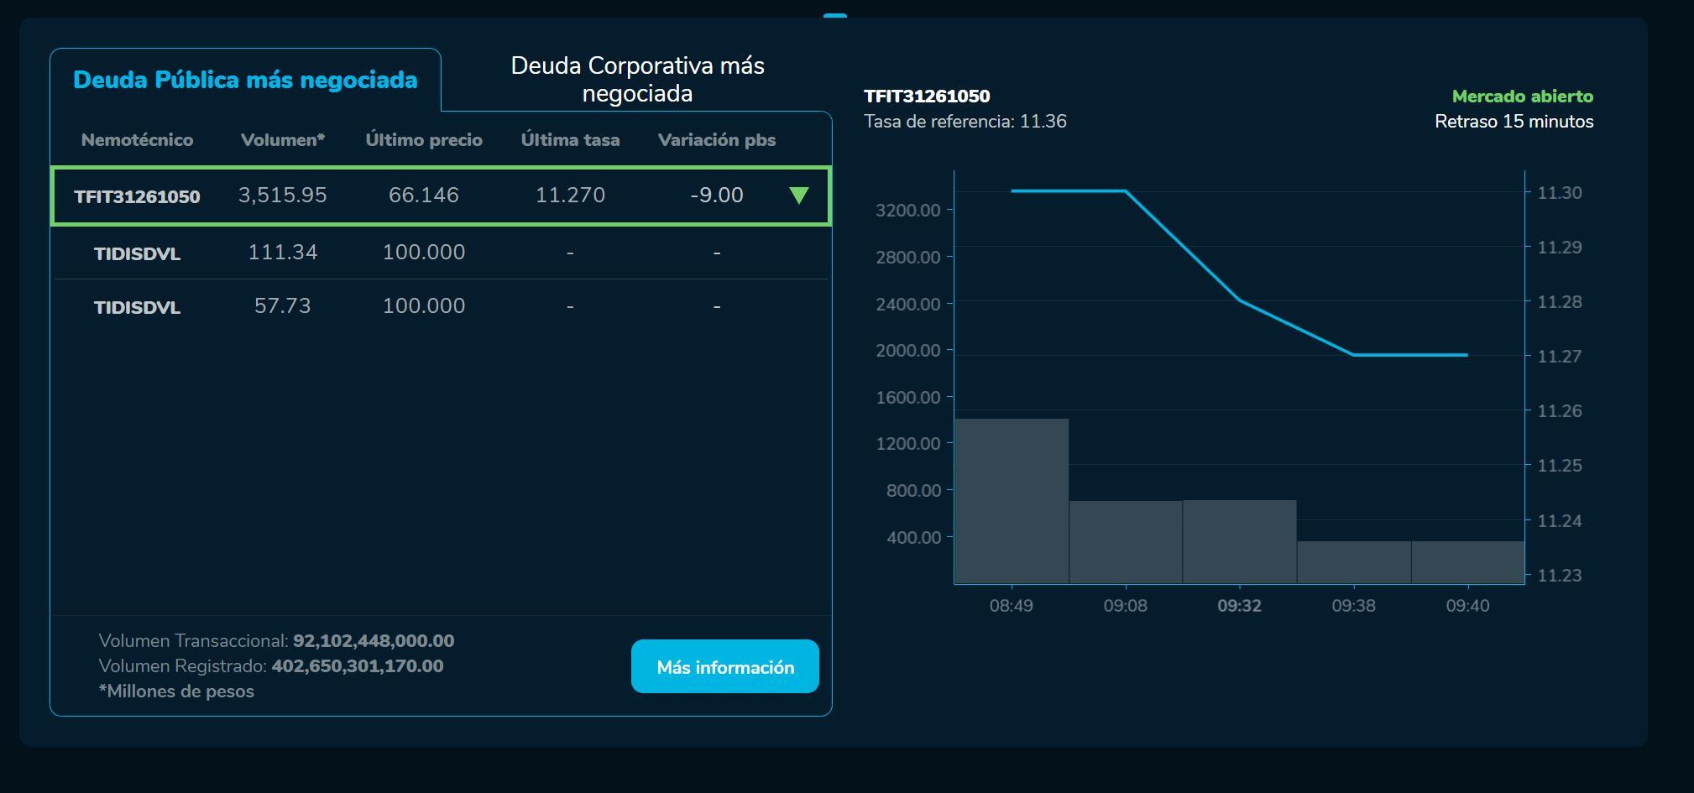Select the 09:08 volume bar
Image resolution: width=1694 pixels, height=793 pixels.
pos(1126,542)
